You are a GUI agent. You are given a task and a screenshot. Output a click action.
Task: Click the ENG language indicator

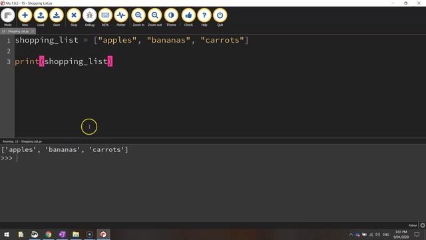[386, 235]
